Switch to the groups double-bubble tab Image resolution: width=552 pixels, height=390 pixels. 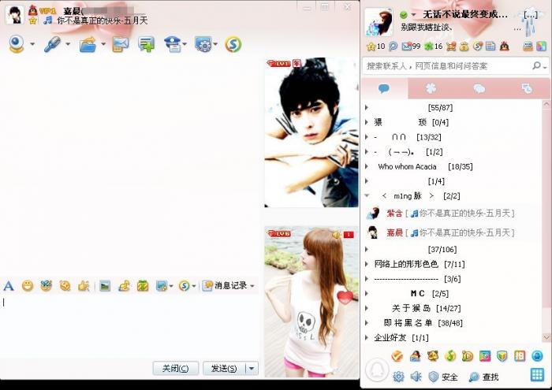tap(479, 88)
